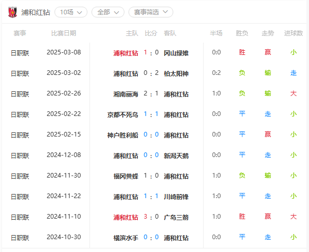Click 主队 column header
The width and height of the screenshot is (309, 252).
(132, 33)
